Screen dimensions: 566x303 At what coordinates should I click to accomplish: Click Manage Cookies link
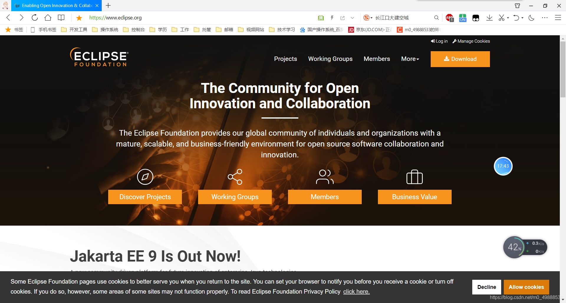click(x=471, y=41)
